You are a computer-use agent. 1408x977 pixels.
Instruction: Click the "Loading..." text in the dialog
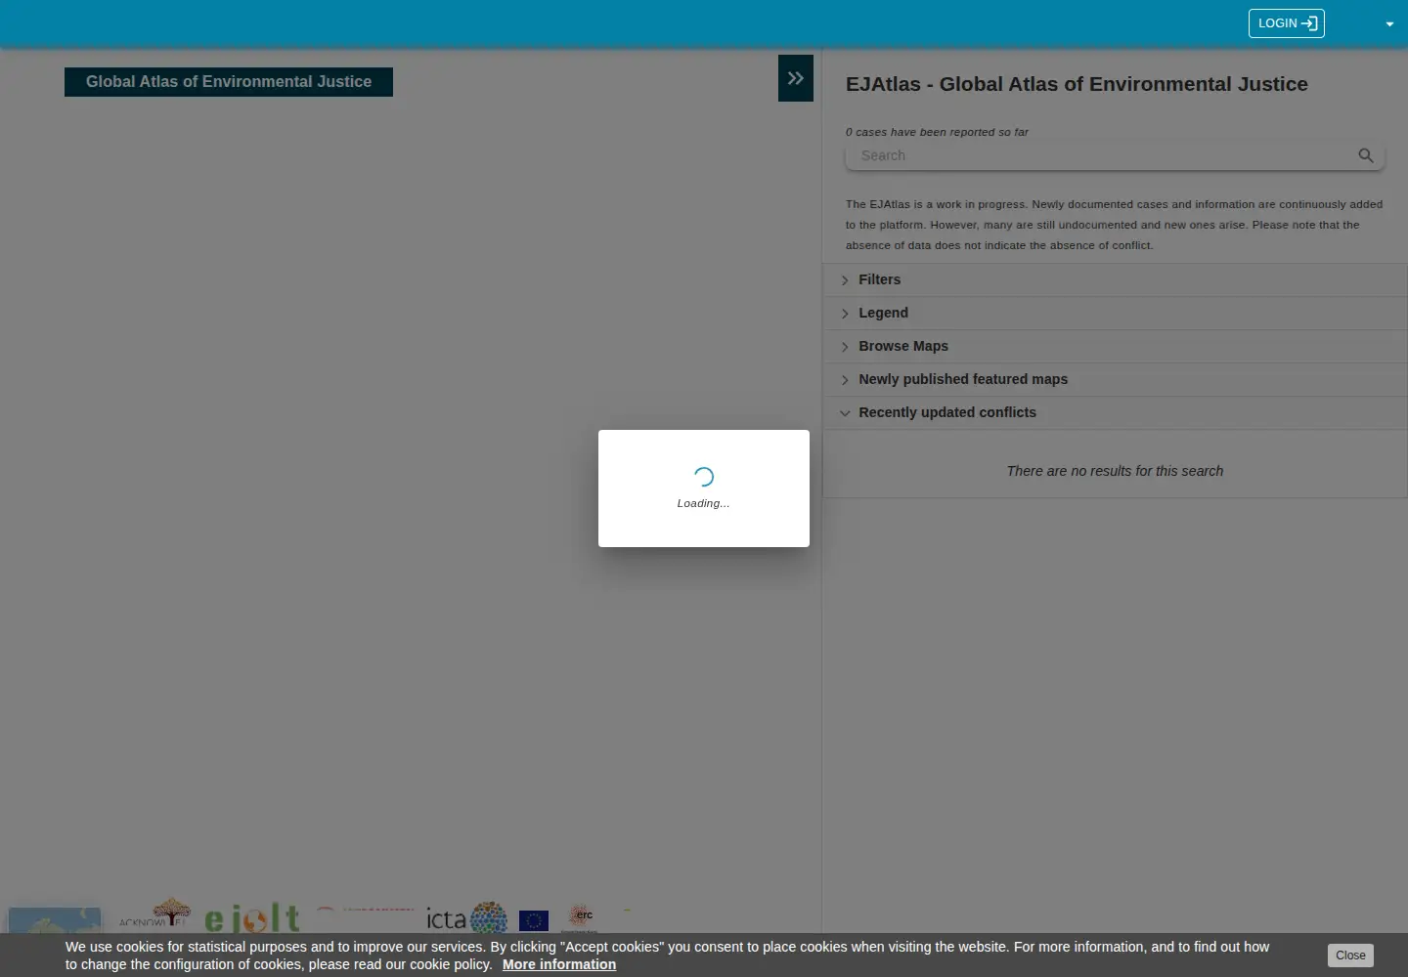coord(703,503)
